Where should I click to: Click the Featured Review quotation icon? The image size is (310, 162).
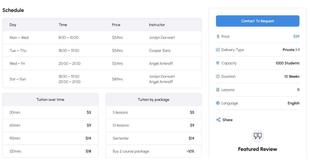click(257, 136)
